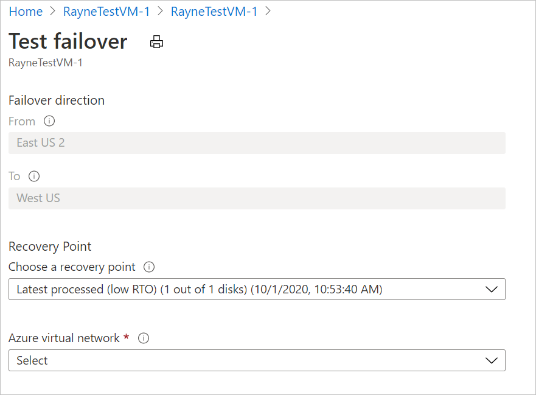Click the second RayneTestVM-1 breadcrumb
Viewport: 536px width, 395px height.
tap(214, 11)
